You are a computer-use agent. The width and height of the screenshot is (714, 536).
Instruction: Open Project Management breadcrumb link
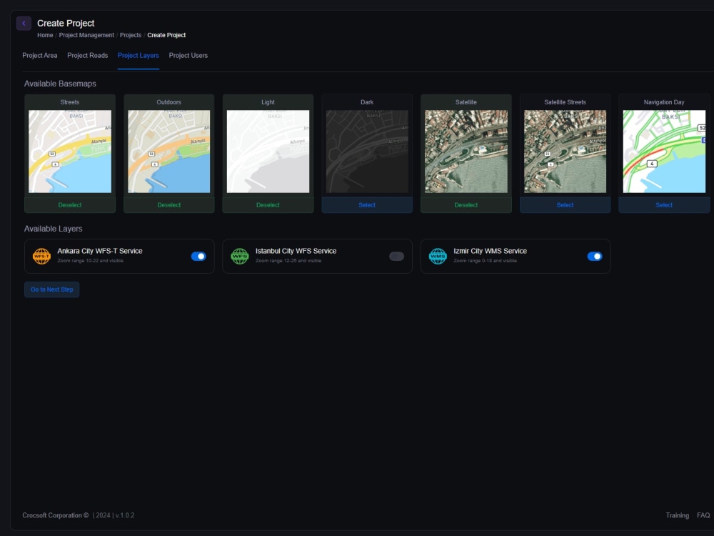click(86, 35)
